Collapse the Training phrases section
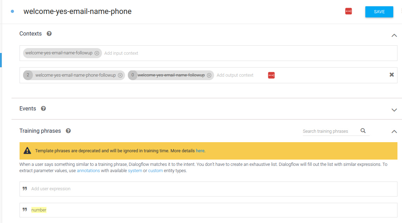402x223 pixels. pos(394,132)
